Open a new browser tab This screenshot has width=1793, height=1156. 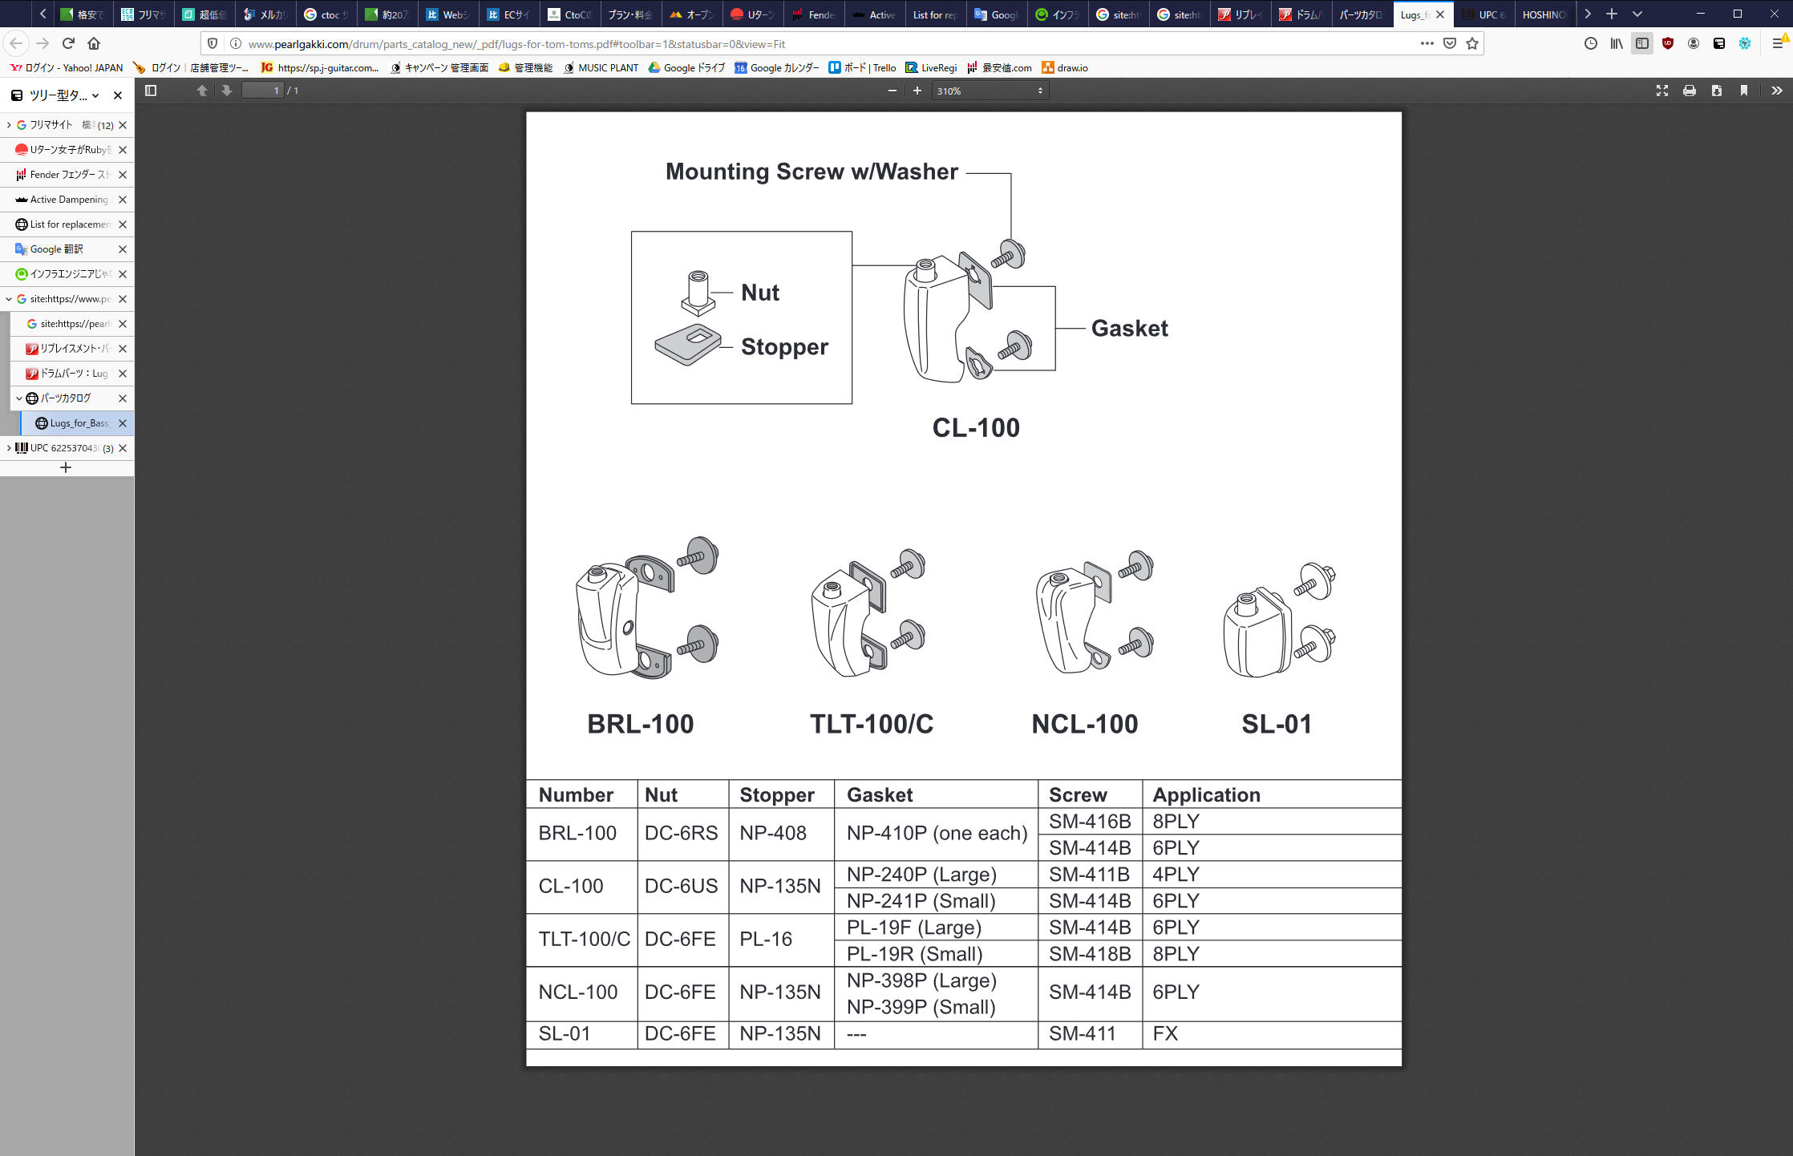tap(1612, 14)
